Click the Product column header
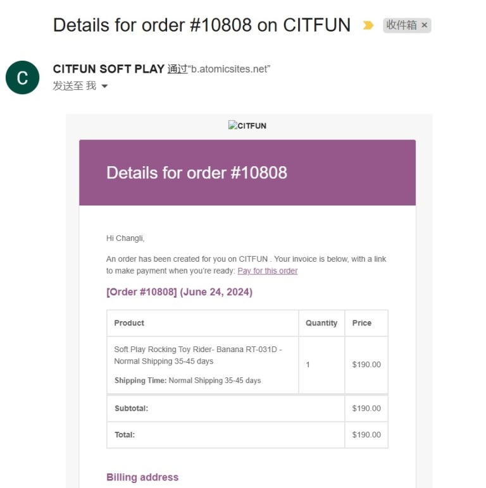Screen dimensions: 486x488 coord(129,323)
